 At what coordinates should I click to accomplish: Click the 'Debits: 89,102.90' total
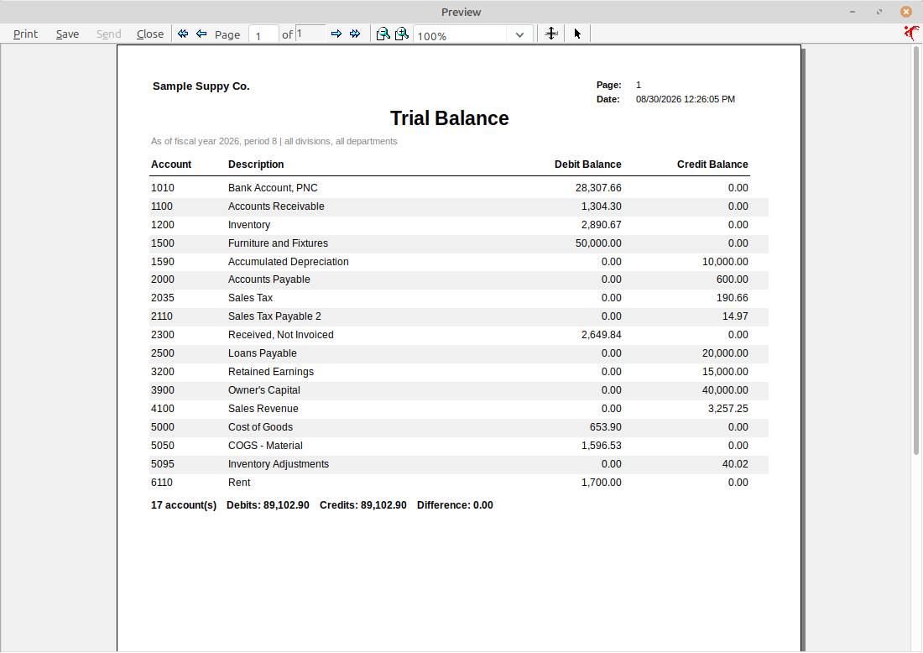tap(268, 505)
